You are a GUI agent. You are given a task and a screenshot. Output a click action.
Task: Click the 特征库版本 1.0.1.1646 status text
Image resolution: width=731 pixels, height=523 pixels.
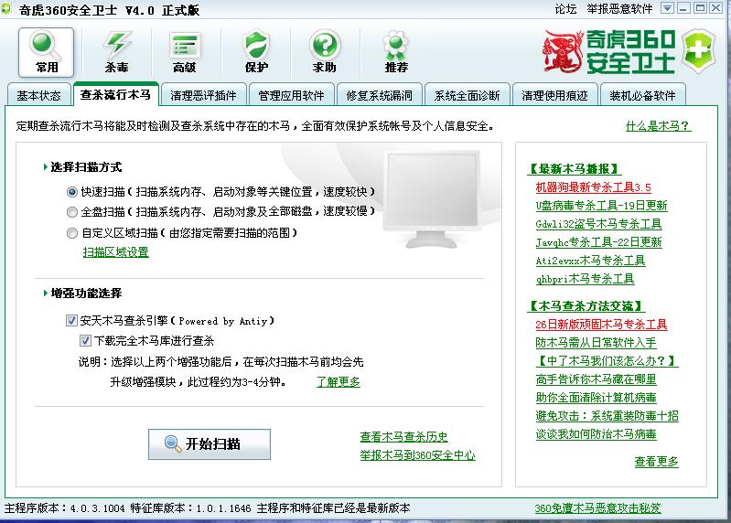(x=190, y=508)
